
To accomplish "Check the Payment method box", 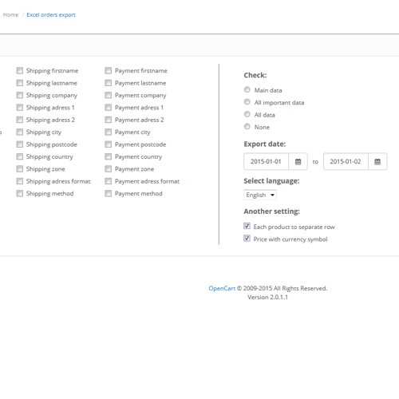I will pos(108,193).
